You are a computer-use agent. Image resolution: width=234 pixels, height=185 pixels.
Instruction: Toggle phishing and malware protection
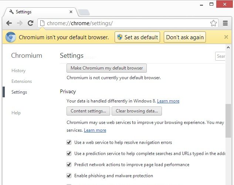point(69,176)
